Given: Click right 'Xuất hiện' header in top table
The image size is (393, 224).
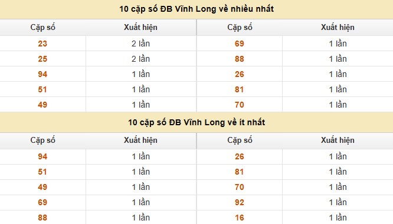Looking at the screenshot, I should 338,27.
